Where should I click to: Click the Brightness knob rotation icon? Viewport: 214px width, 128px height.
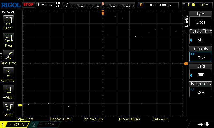(192, 89)
